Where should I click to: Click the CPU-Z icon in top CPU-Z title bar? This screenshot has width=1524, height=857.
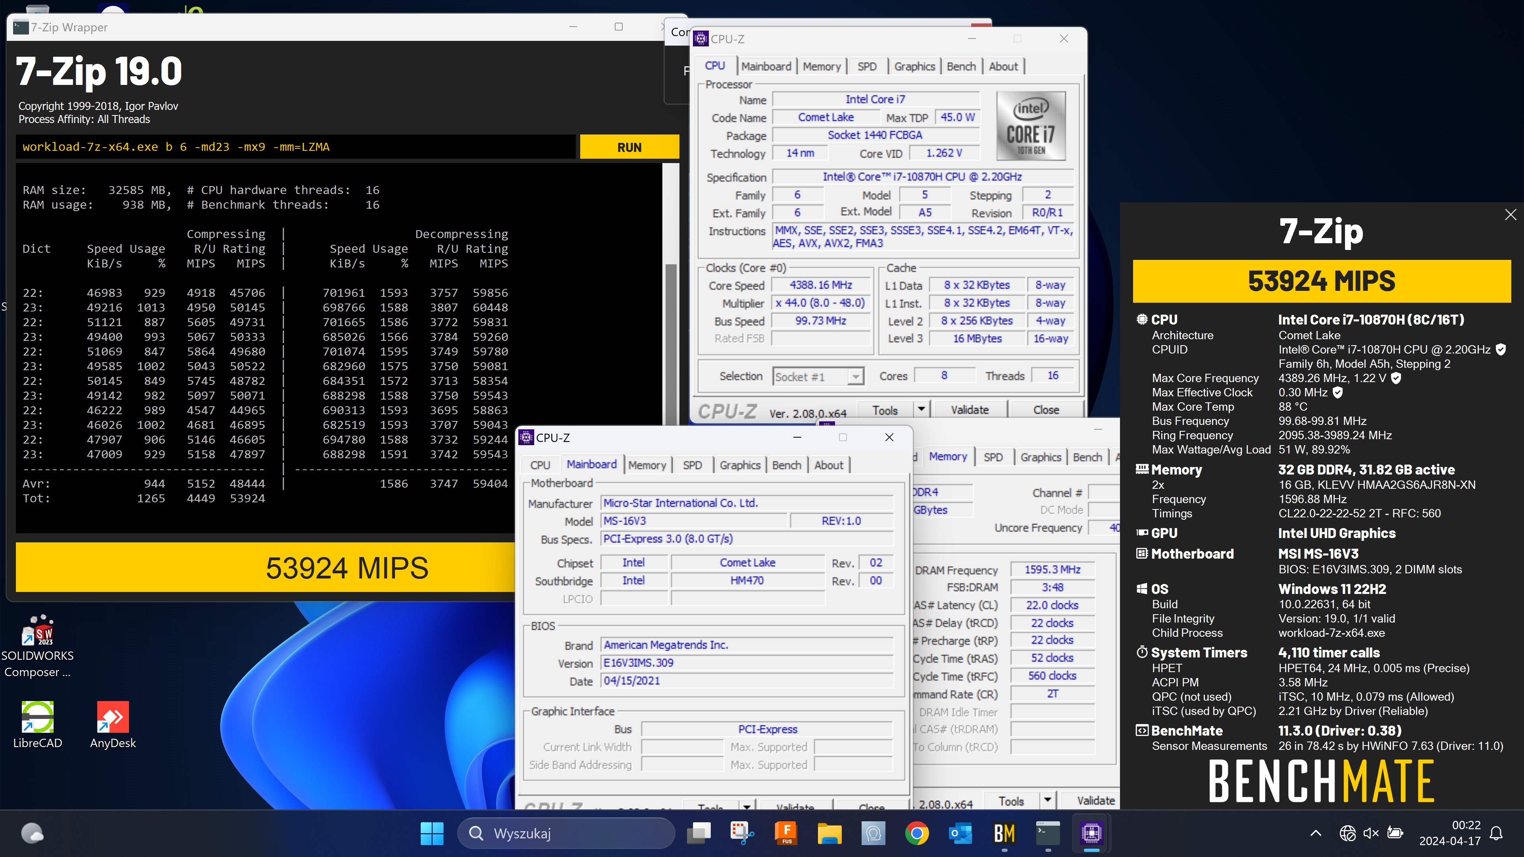coord(700,38)
